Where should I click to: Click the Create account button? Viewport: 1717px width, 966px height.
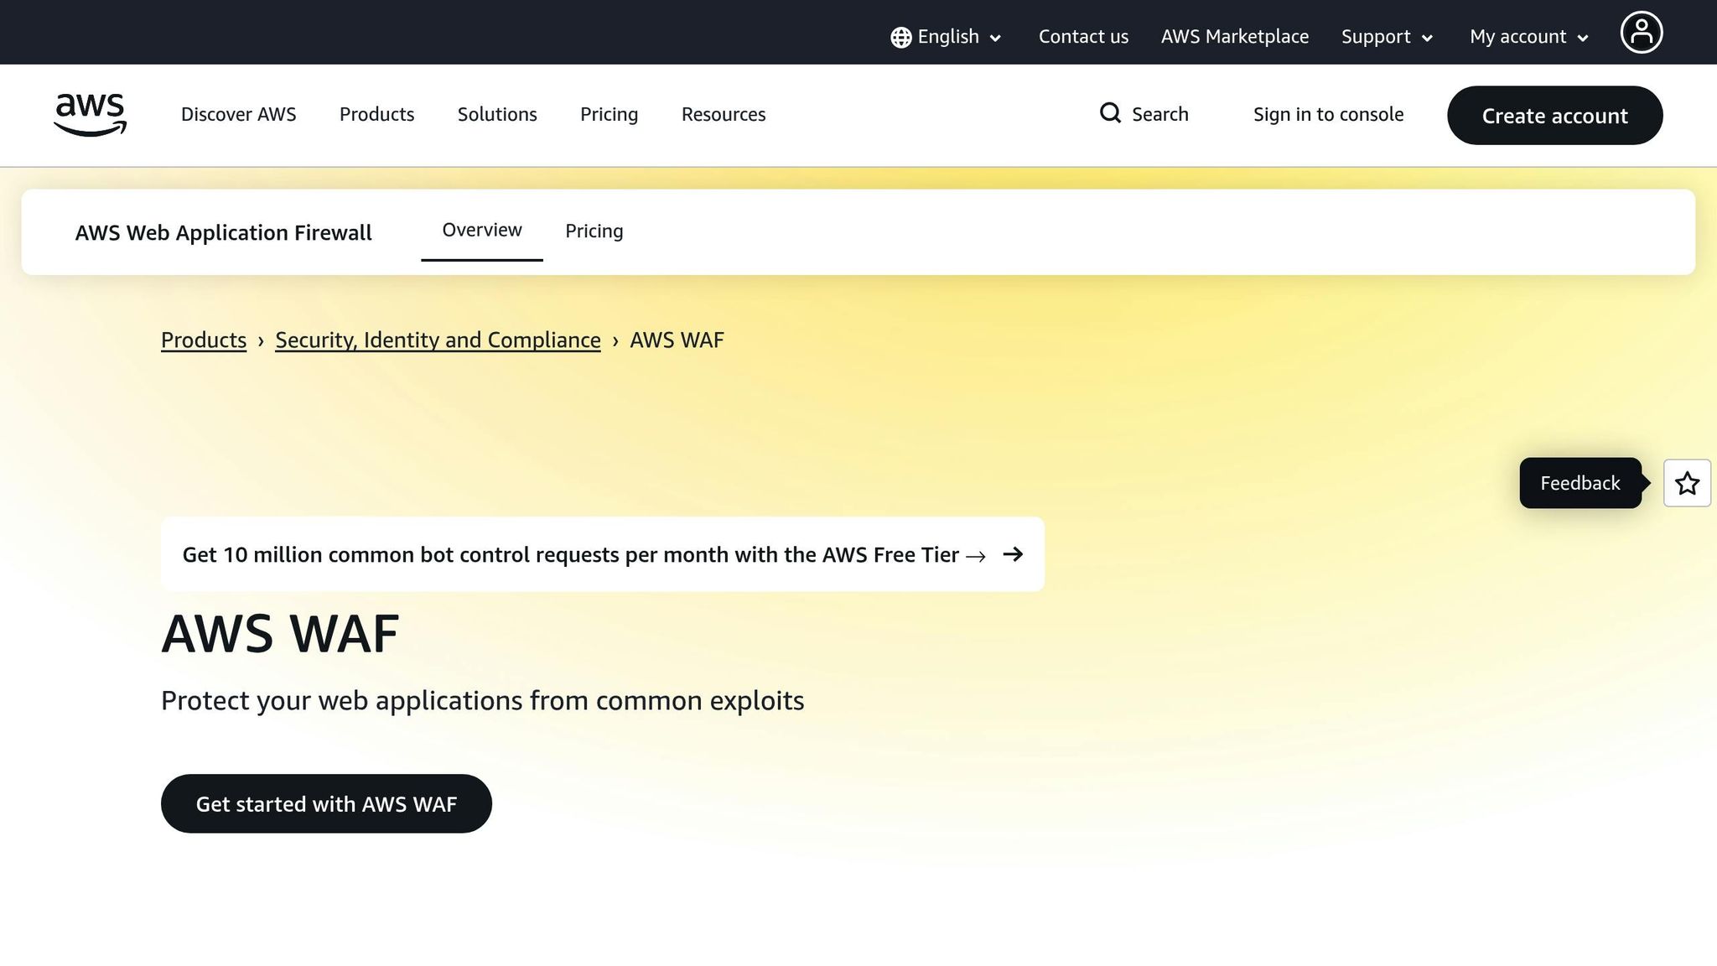coord(1554,116)
